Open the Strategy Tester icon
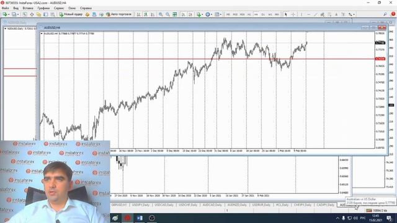The width and height of the screenshot is (397, 223). pyautogui.click(x=53, y=14)
